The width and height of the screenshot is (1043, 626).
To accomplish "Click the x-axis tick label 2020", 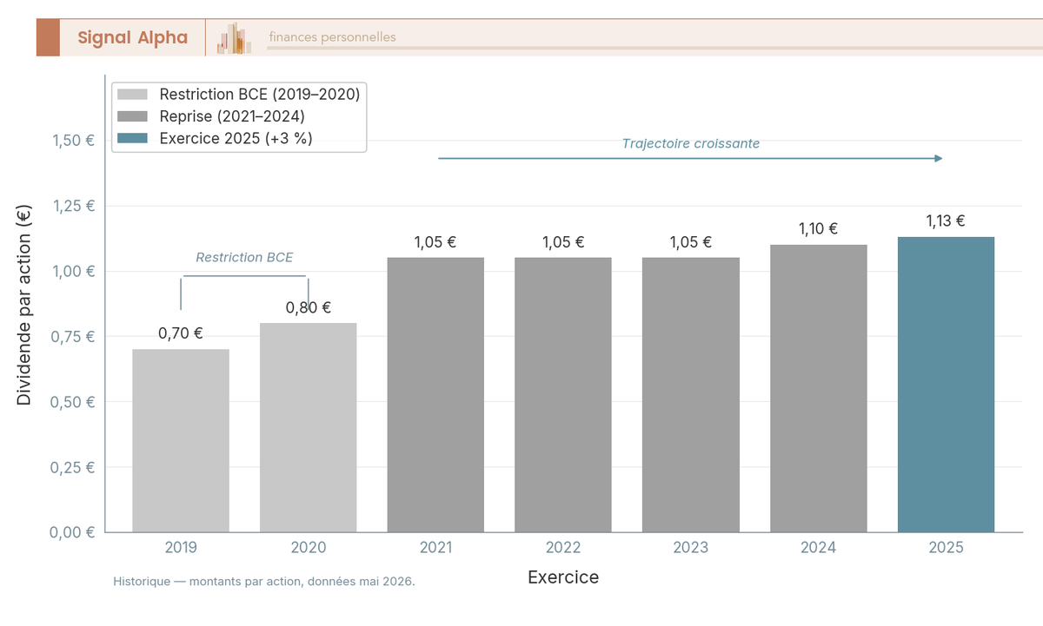I will coord(309,548).
